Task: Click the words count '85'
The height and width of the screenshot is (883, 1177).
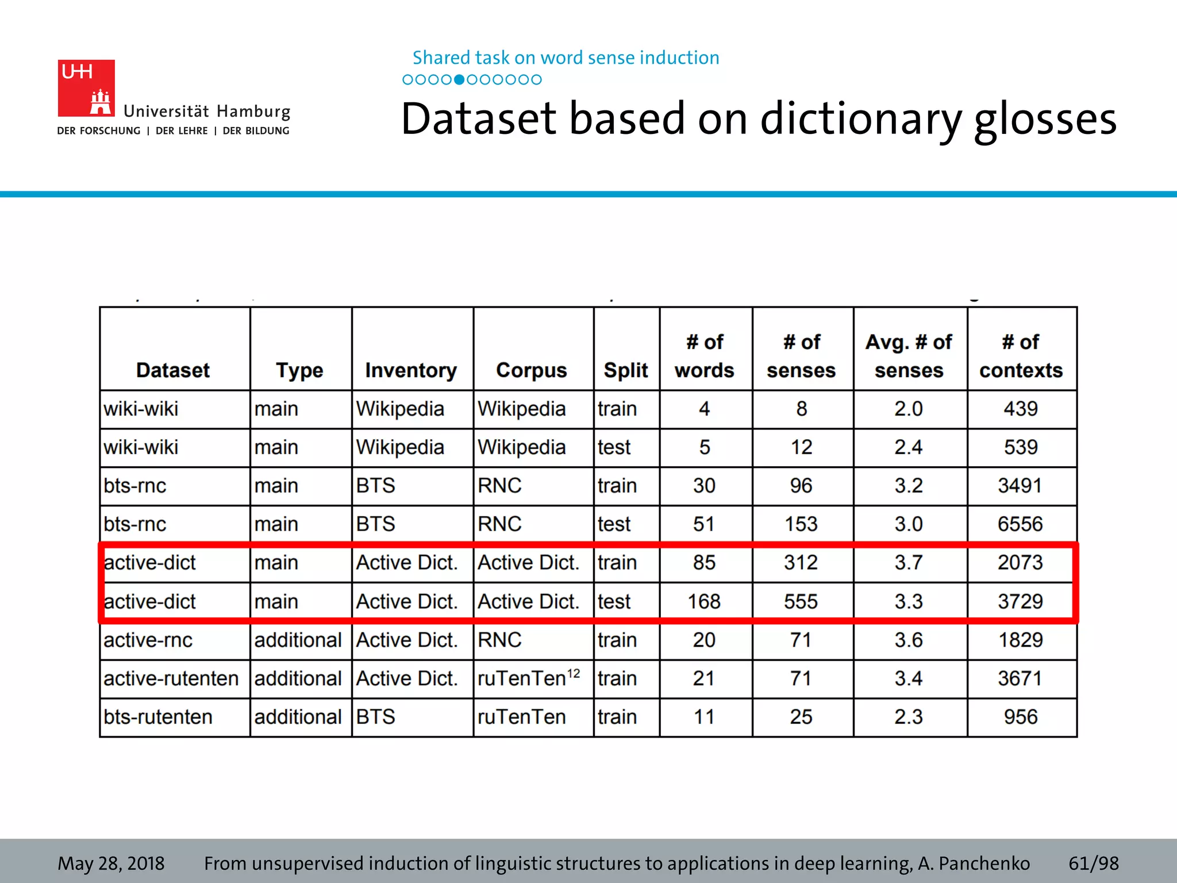Action: click(704, 562)
